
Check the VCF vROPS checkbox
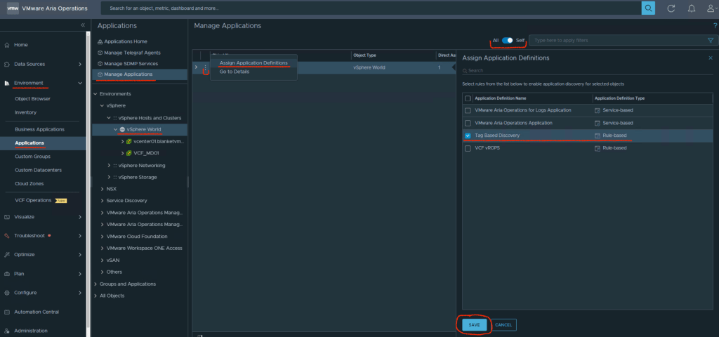468,149
